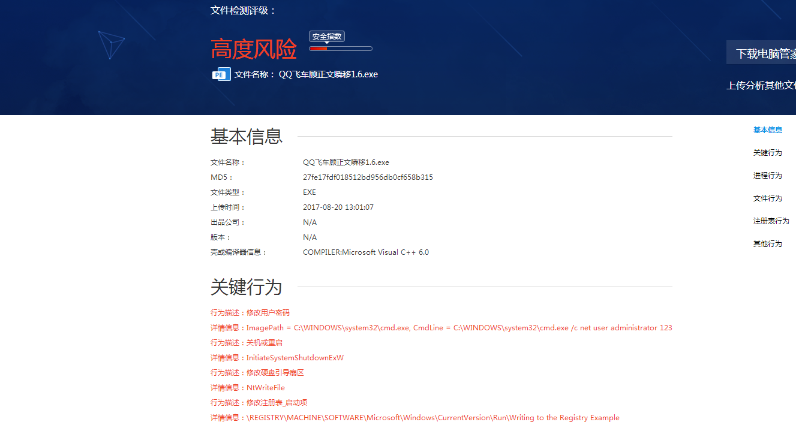Click the MD5 hash value 27fe17fdf018512bd956db0cf658b315
This screenshot has width=796, height=443.
pos(368,177)
